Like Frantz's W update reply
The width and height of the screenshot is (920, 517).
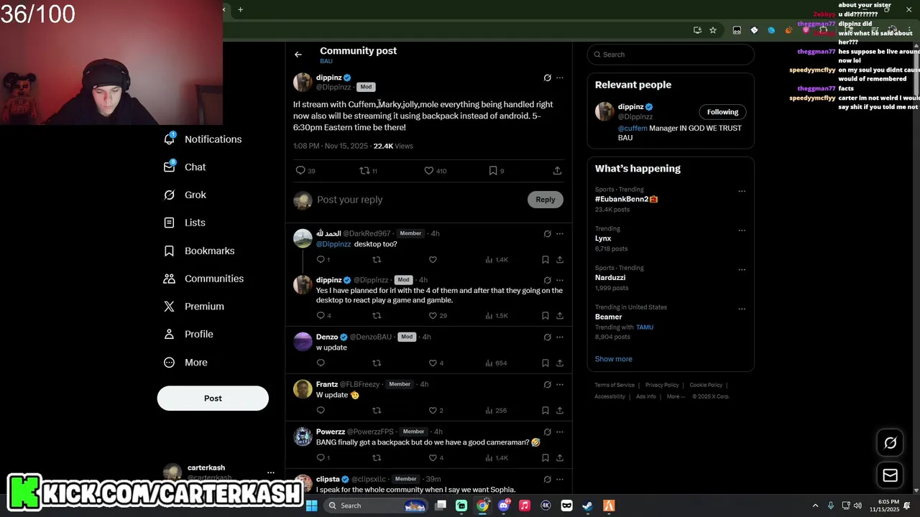436,411
